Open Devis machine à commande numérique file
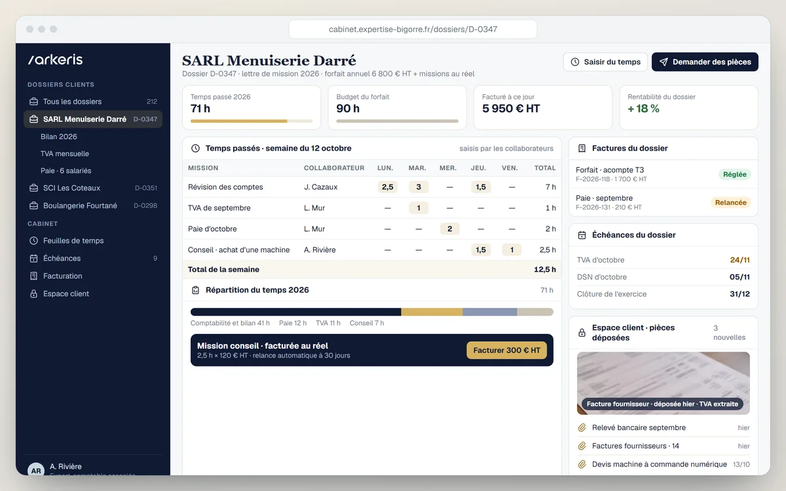The width and height of the screenshot is (786, 491). pyautogui.click(x=664, y=464)
